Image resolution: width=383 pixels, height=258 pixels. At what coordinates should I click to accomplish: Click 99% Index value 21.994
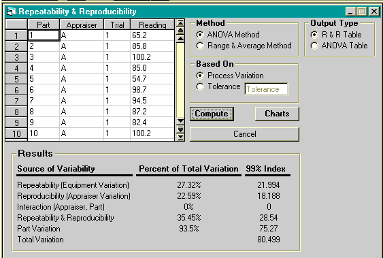(269, 185)
